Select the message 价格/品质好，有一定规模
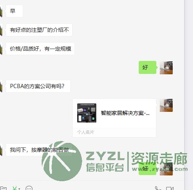193x190 pixels. 40,49
